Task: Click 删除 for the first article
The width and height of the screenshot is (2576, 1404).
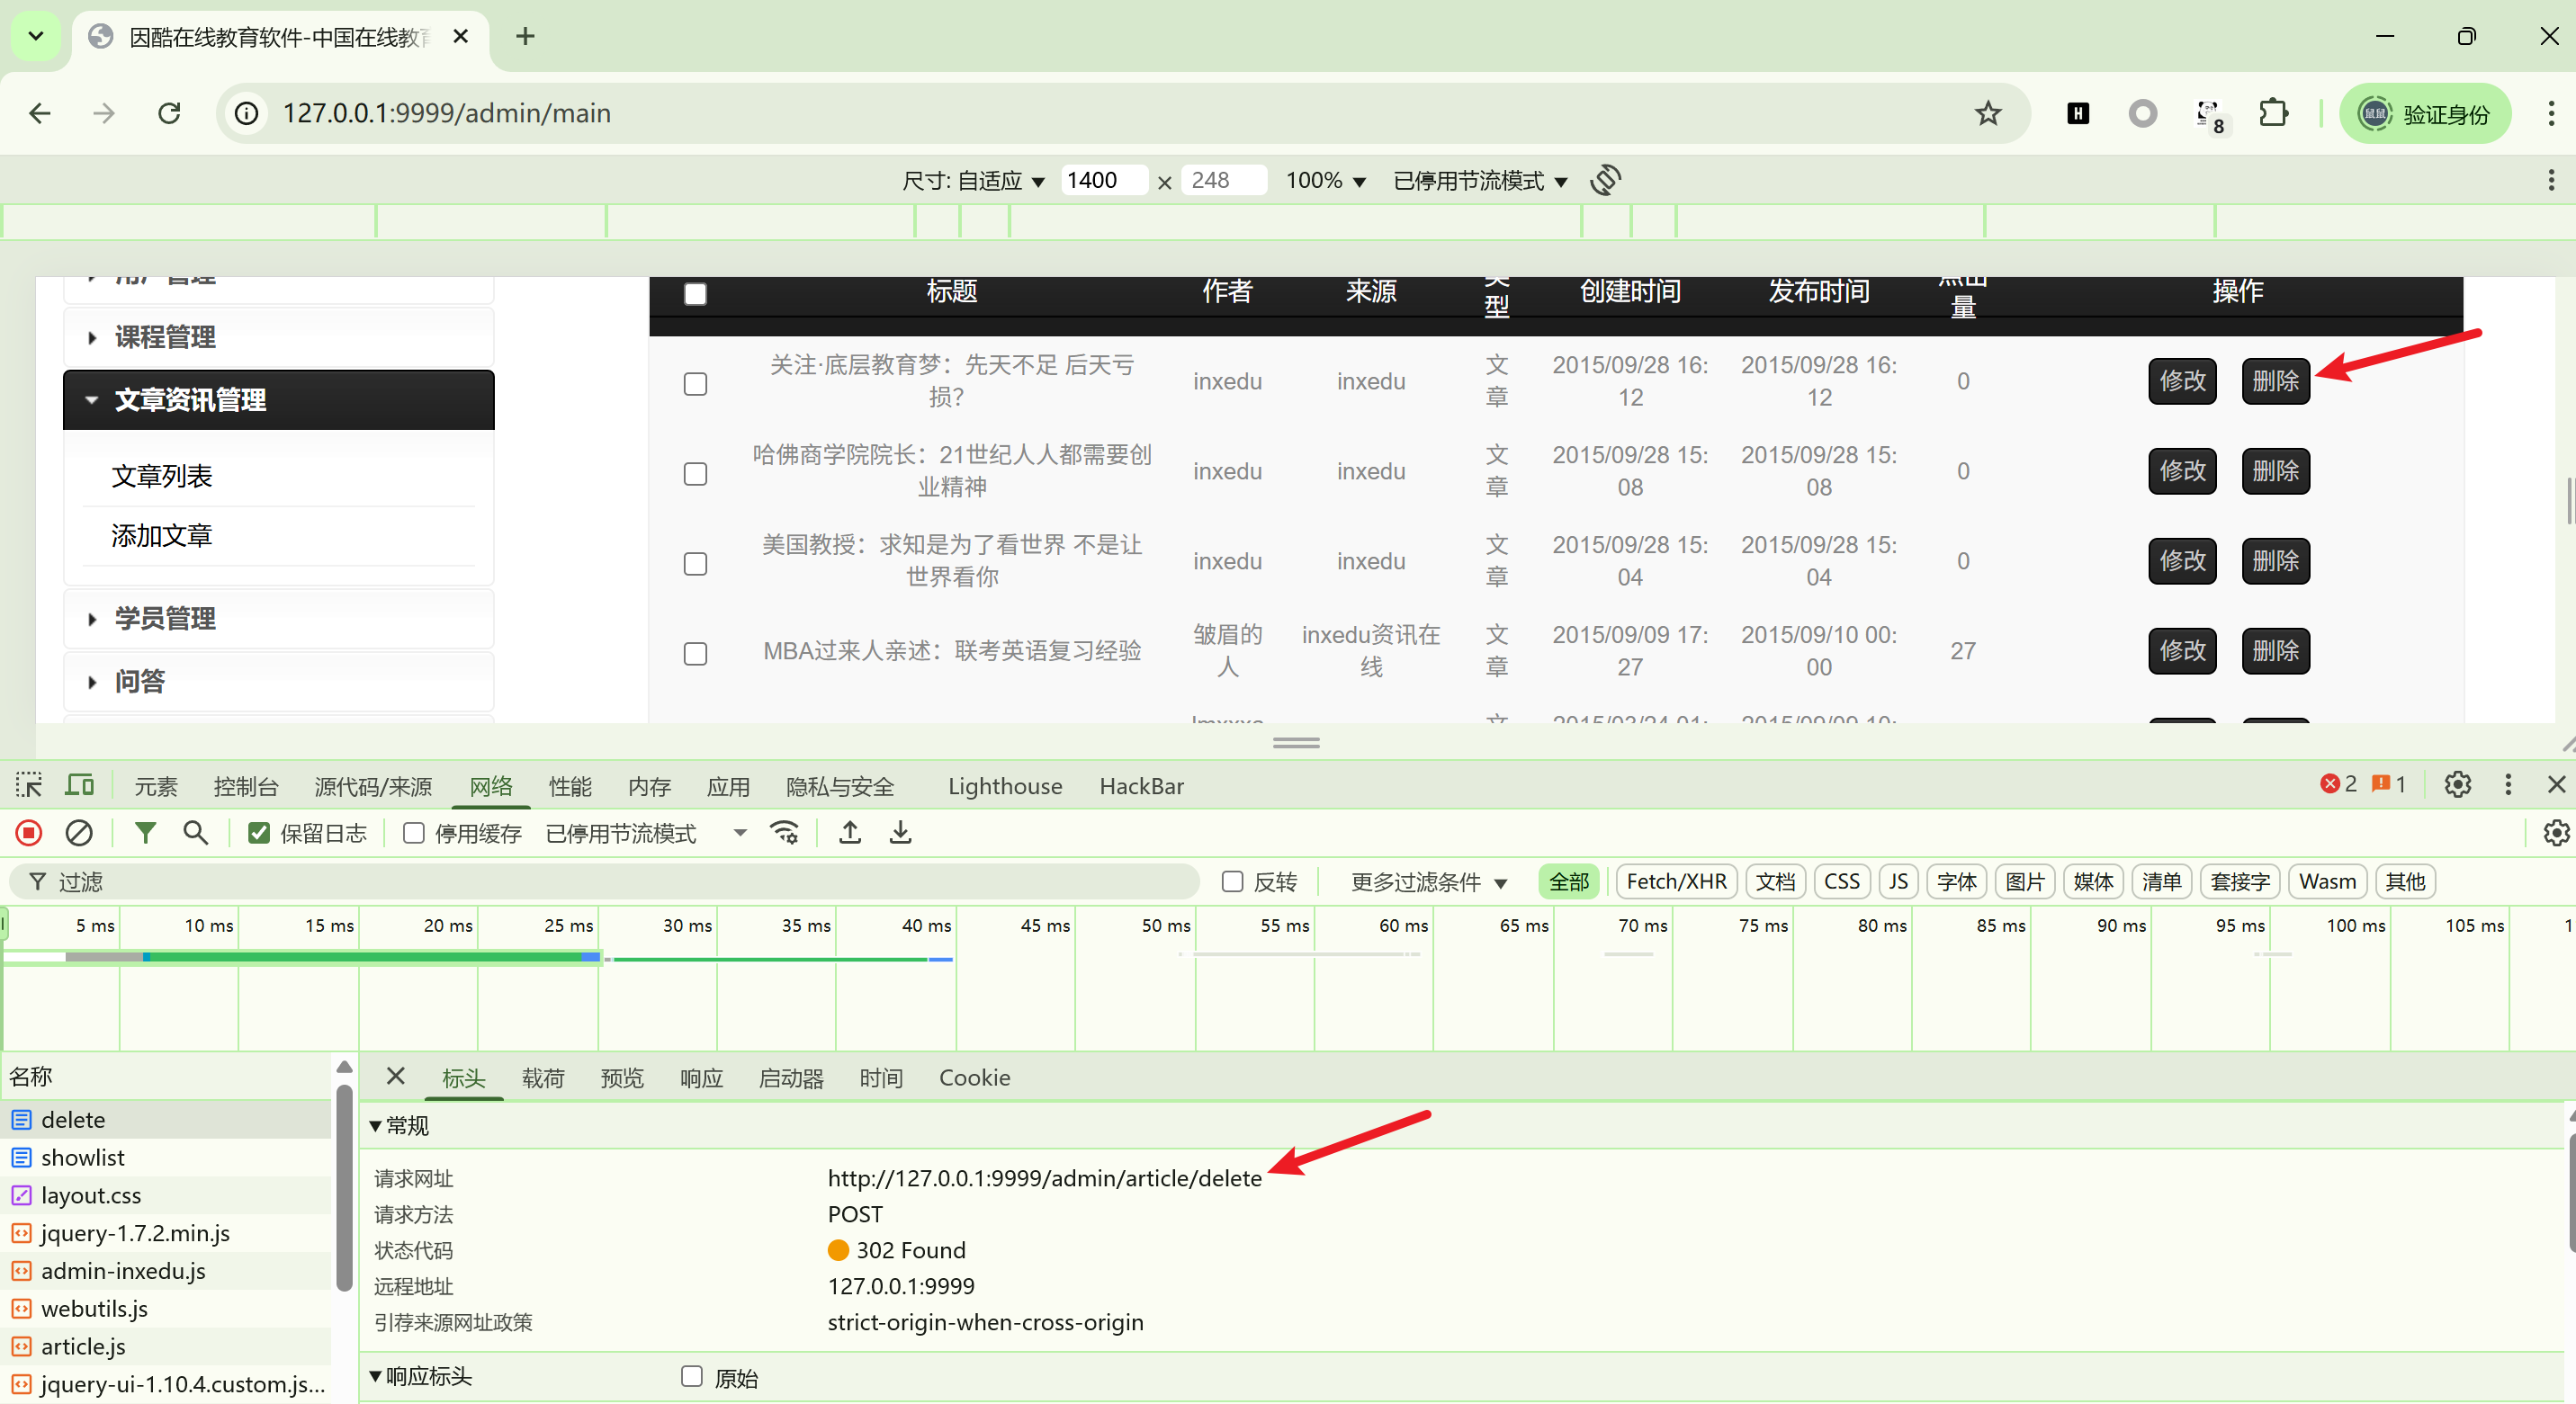Action: point(2275,380)
